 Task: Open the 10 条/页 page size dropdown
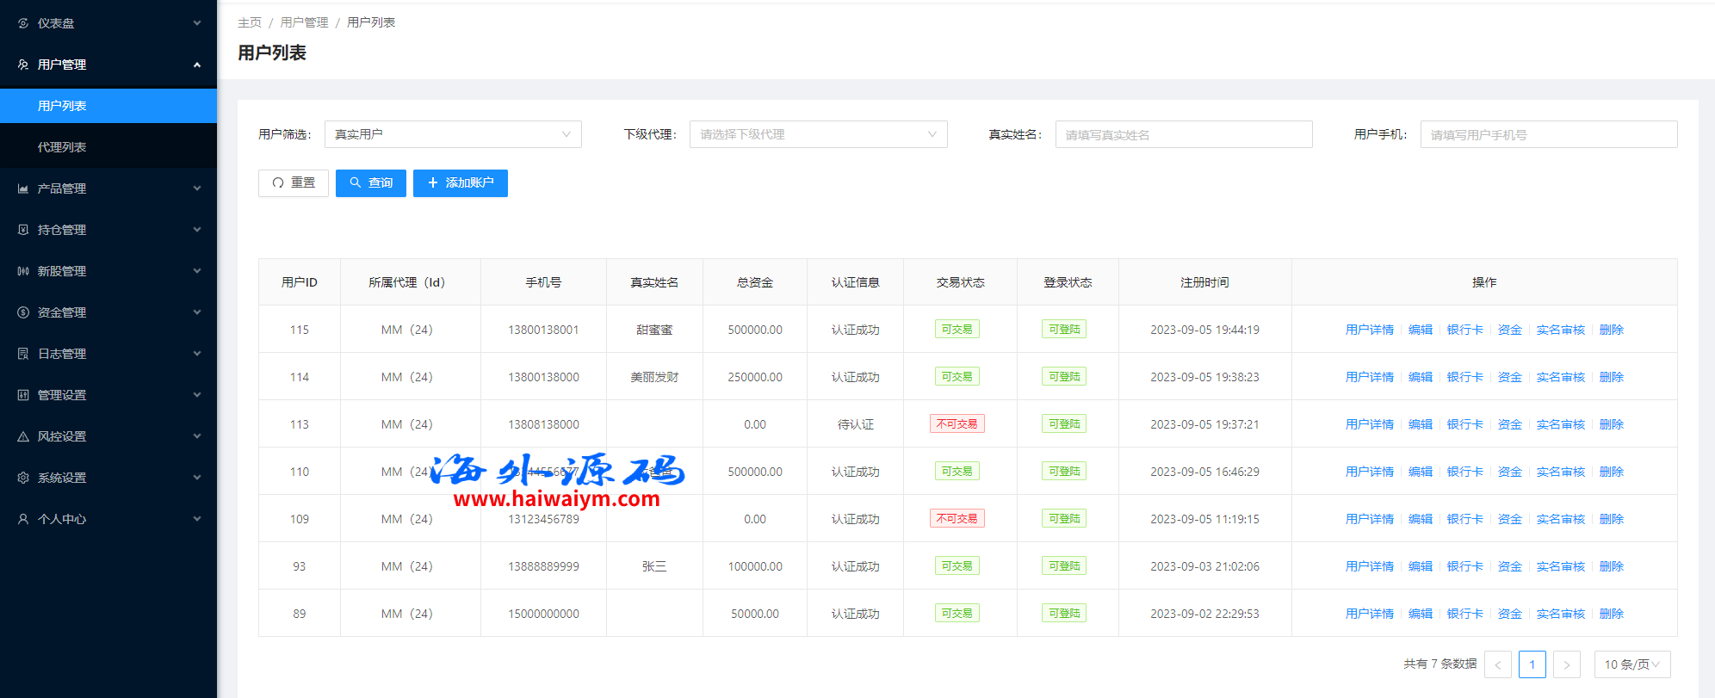1631,664
